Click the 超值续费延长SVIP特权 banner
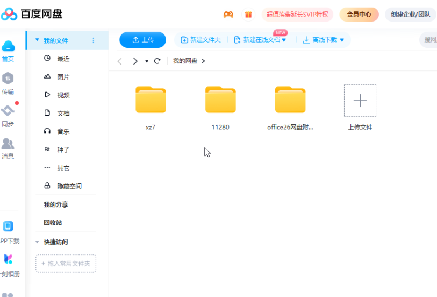 [x=297, y=14]
